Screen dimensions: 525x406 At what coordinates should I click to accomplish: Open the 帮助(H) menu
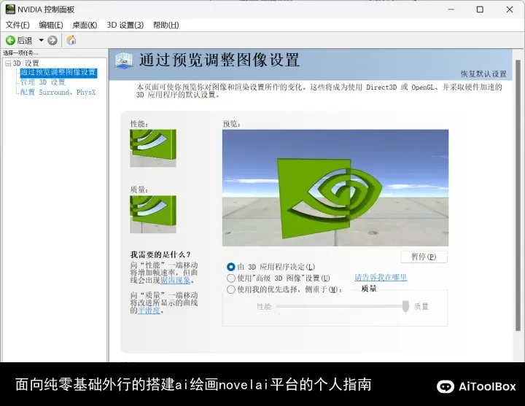(x=166, y=25)
